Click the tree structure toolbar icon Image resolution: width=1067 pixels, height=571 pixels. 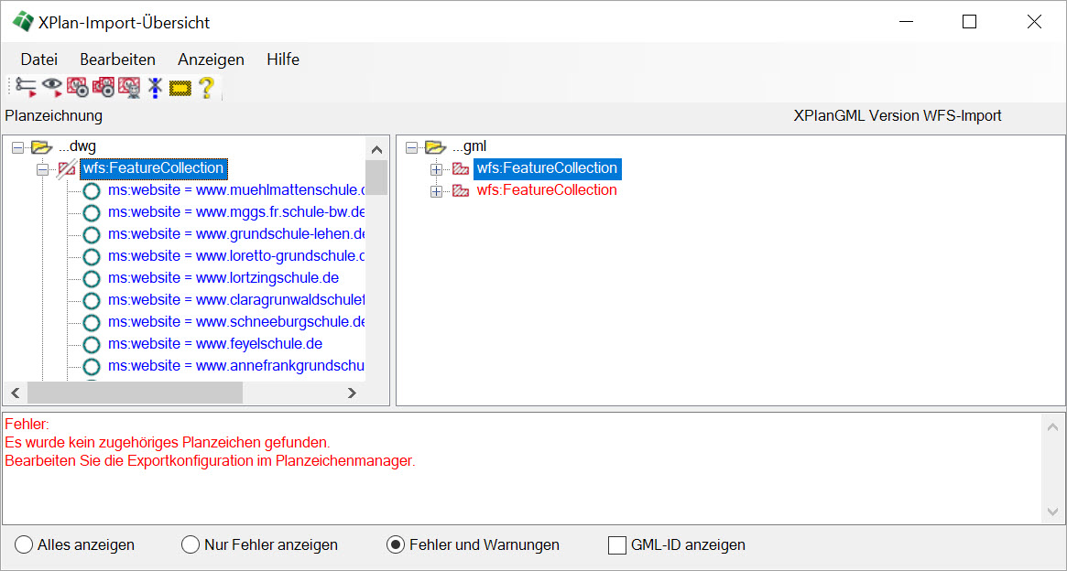click(26, 87)
